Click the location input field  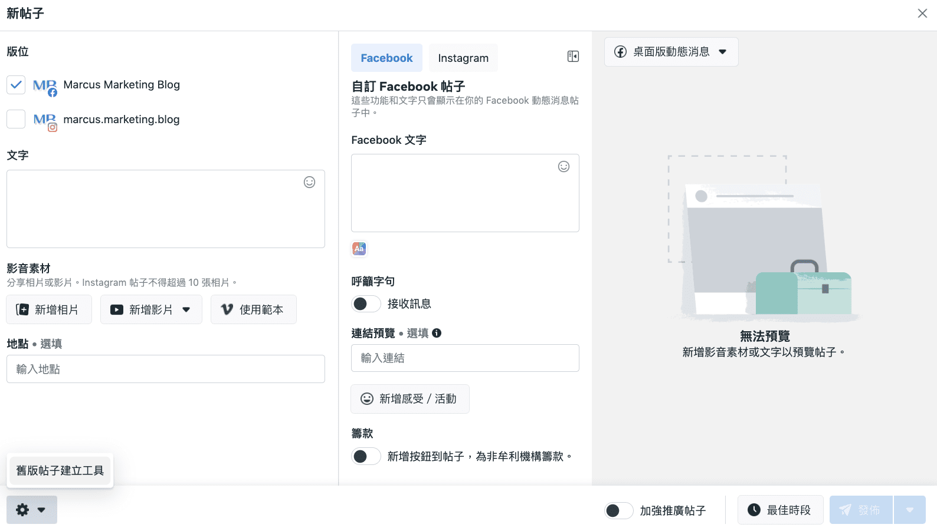[166, 369]
